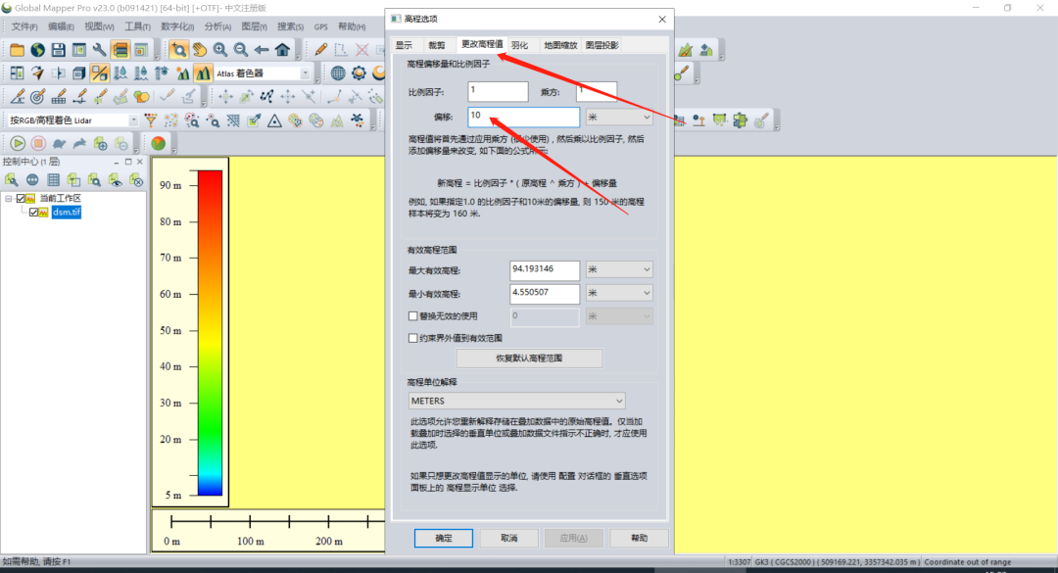Open the 偏移 unit dropdown
Viewport: 1058px width, 573px height.
point(619,118)
